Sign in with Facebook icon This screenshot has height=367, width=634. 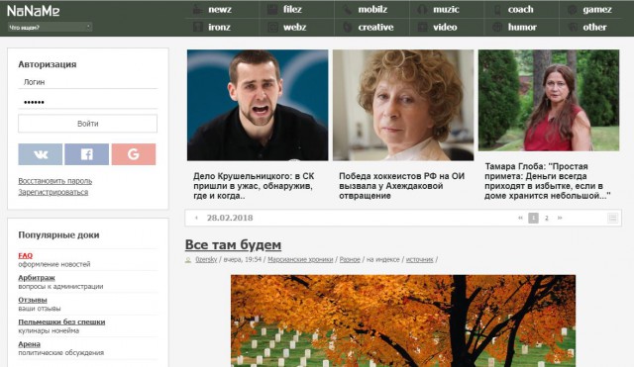87,154
